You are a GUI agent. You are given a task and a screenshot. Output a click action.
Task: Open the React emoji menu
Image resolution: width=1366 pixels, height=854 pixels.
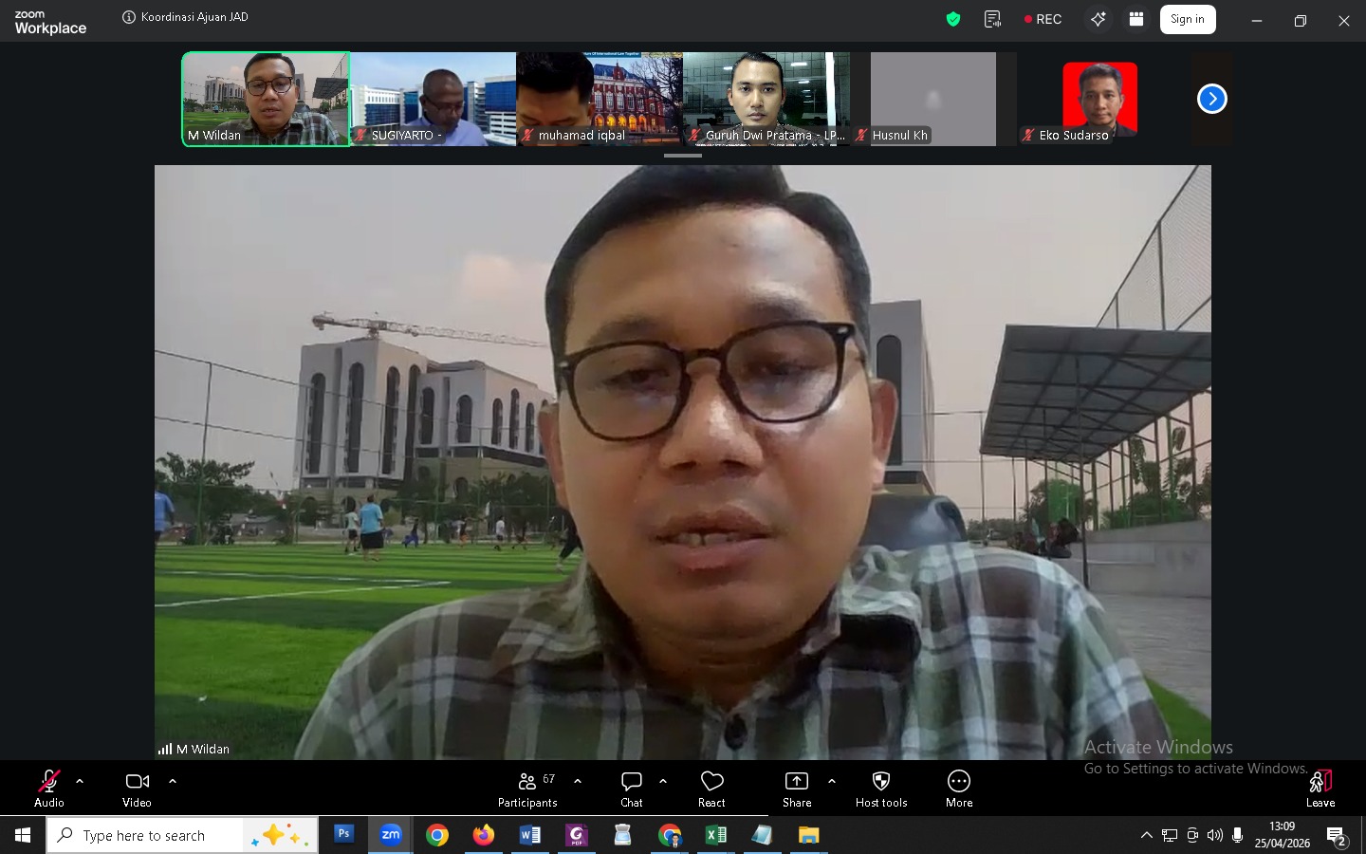[x=712, y=788]
